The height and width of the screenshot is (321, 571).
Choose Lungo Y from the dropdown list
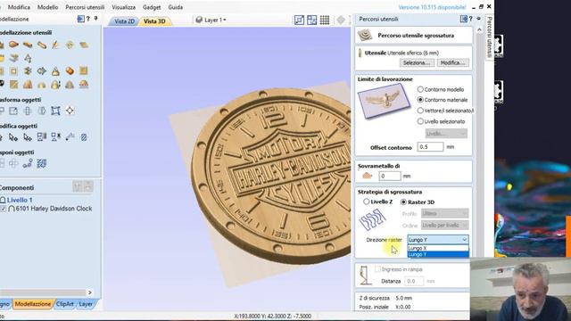[x=438, y=254]
